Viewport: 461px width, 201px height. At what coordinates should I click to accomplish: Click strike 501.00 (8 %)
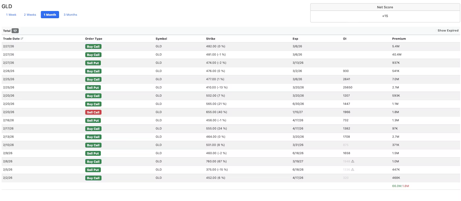[x=215, y=145]
